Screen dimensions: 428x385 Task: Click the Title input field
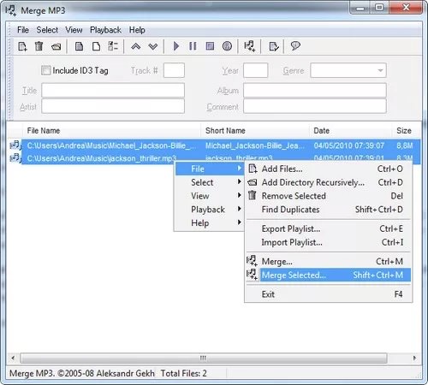tap(113, 91)
